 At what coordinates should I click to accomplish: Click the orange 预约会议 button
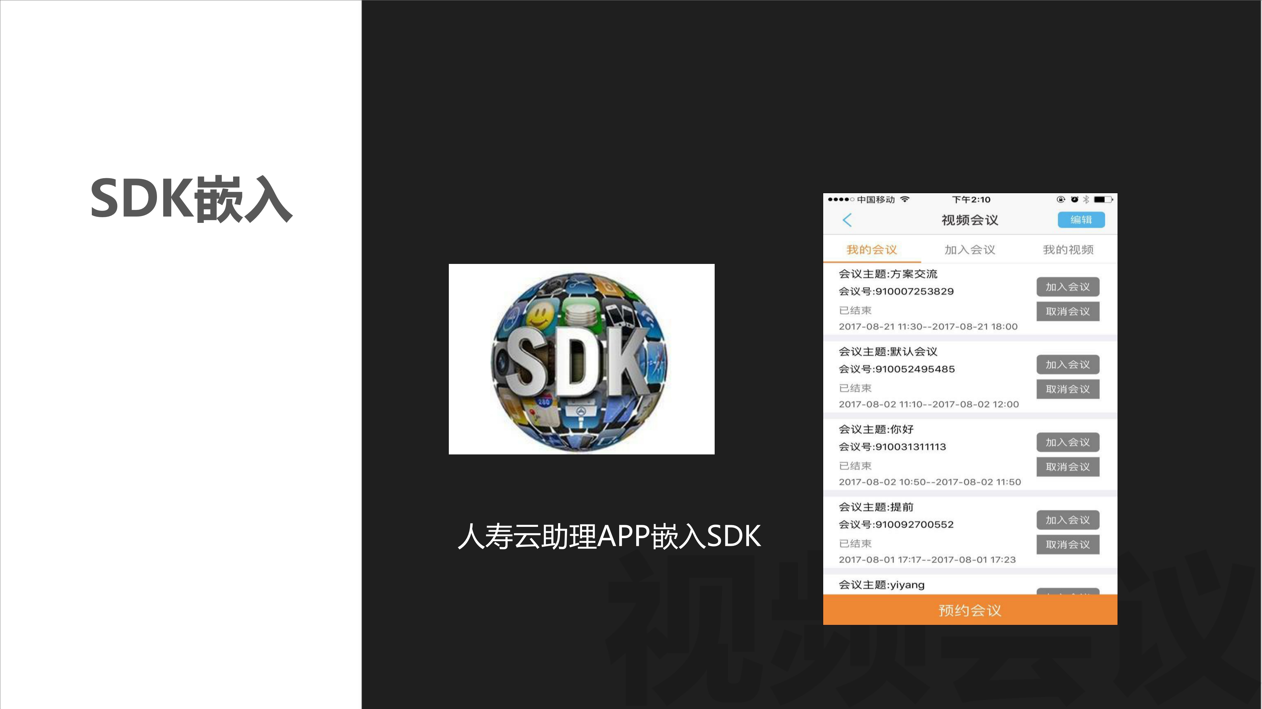tap(970, 610)
